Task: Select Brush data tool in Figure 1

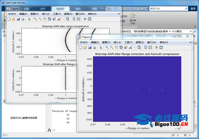Action: (x=59, y=19)
